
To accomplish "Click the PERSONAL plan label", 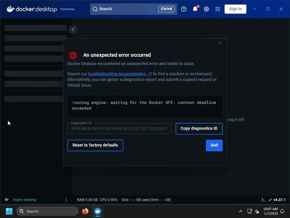I will click(67, 9).
